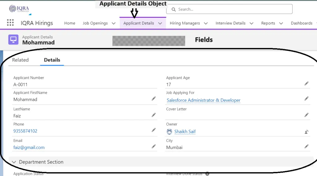317x176 pixels.
Task: Collapse the Department Section
Action: (x=14, y=162)
